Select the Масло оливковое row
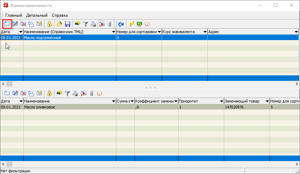The image size is (300, 174). [x=70, y=107]
